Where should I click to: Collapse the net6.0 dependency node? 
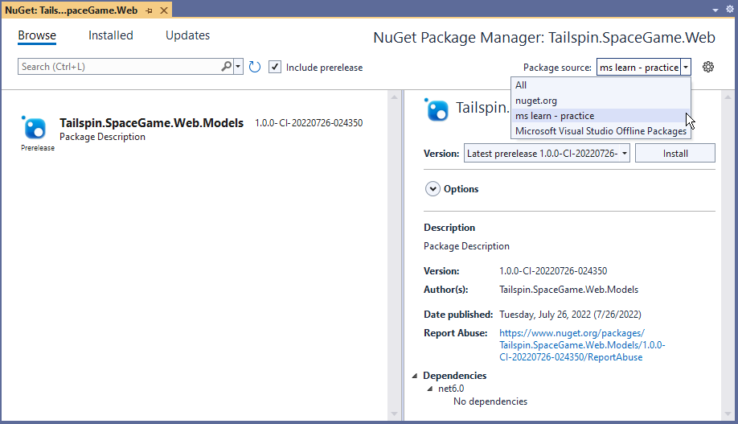tap(429, 389)
